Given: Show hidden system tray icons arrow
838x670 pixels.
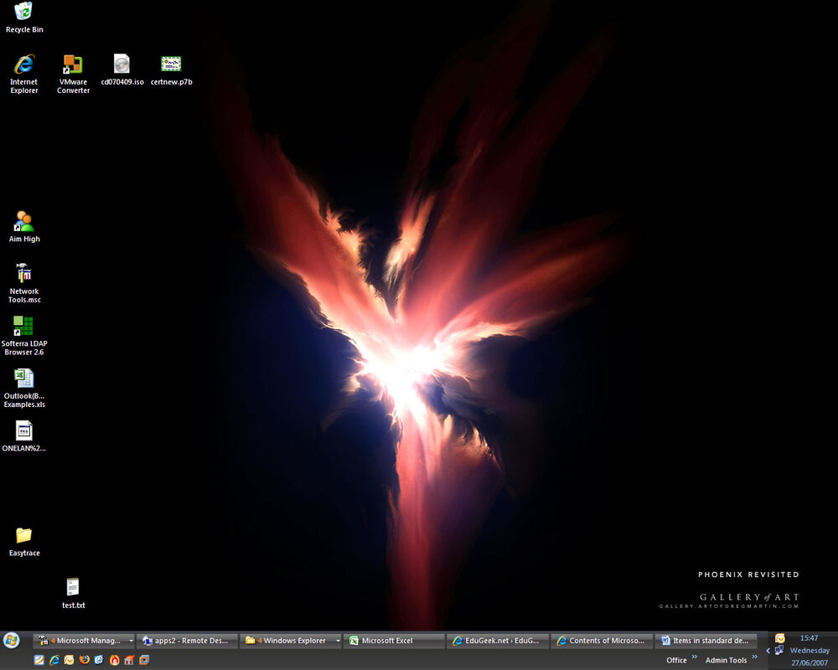Looking at the screenshot, I should (768, 650).
